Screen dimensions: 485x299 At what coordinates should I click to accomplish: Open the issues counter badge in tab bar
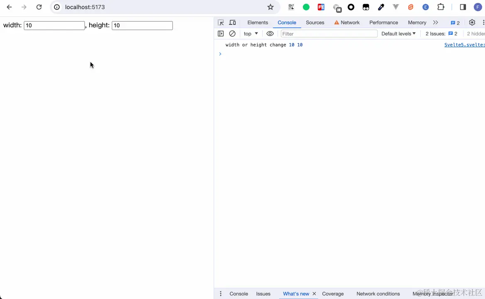pyautogui.click(x=455, y=22)
